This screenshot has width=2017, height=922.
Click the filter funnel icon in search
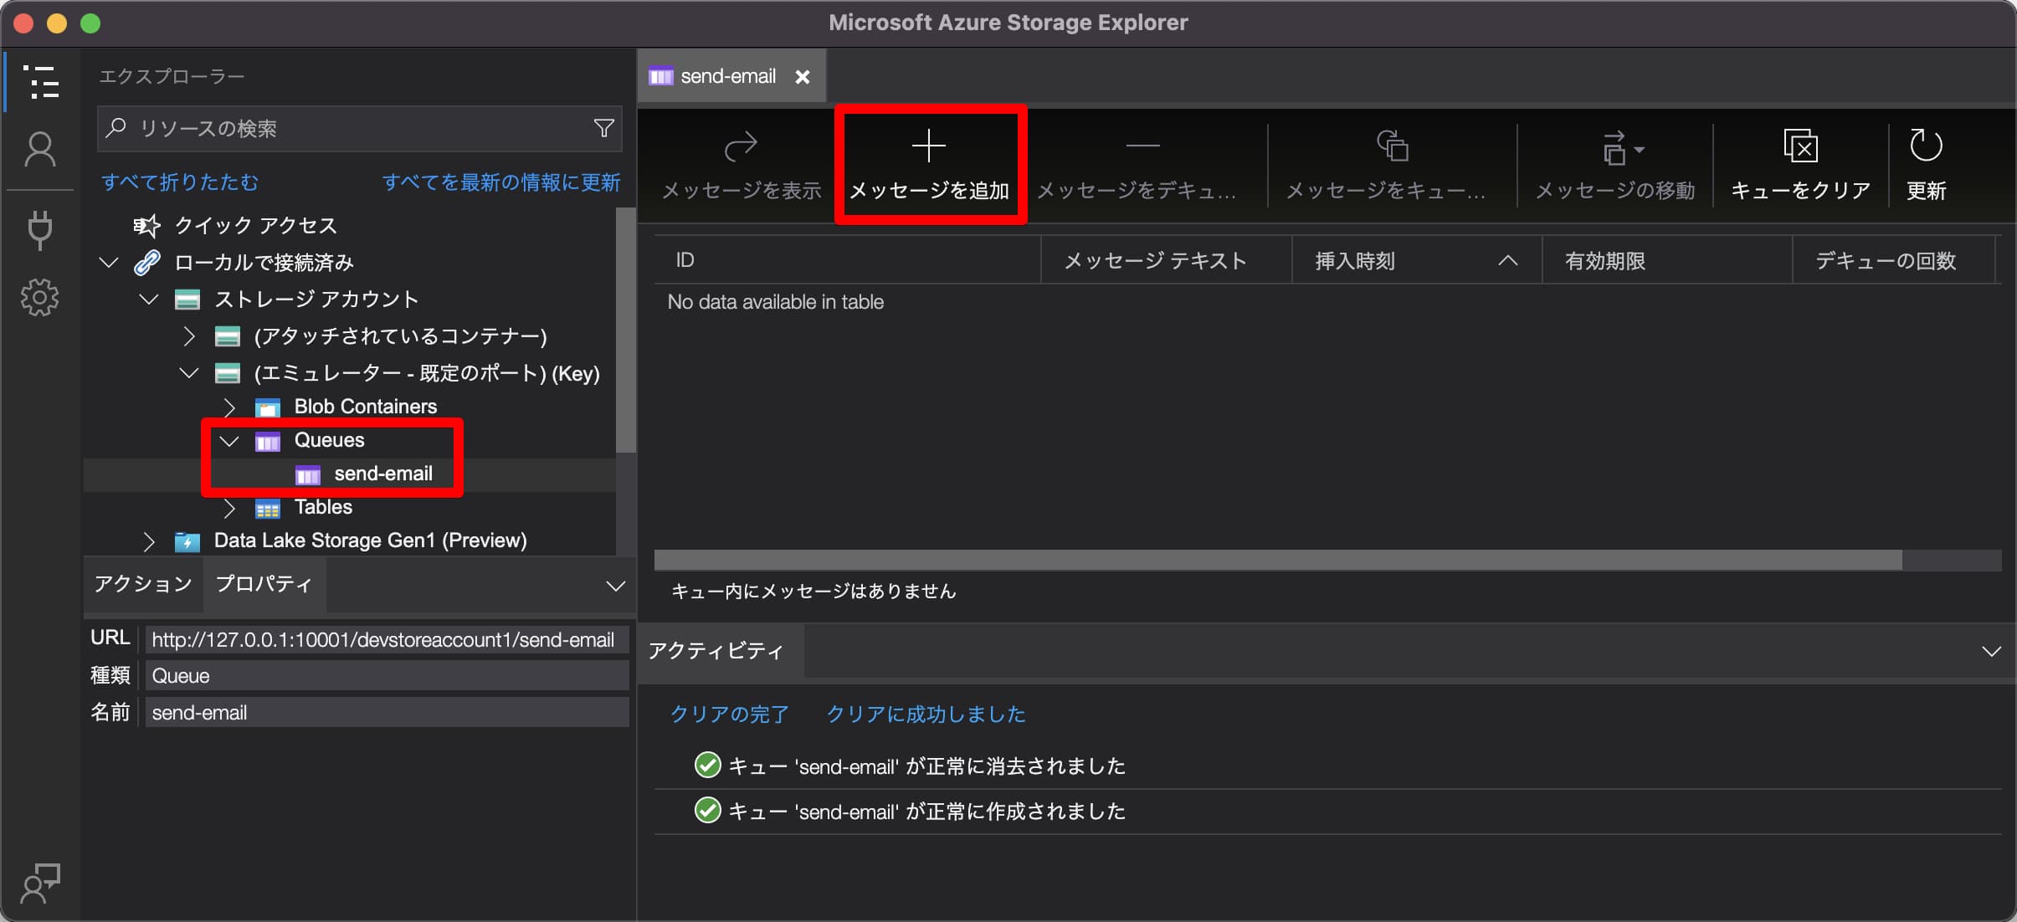coord(603,128)
